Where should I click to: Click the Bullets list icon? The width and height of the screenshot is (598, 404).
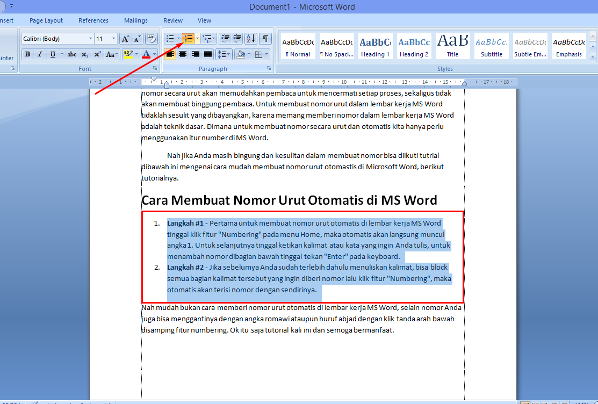click(170, 39)
